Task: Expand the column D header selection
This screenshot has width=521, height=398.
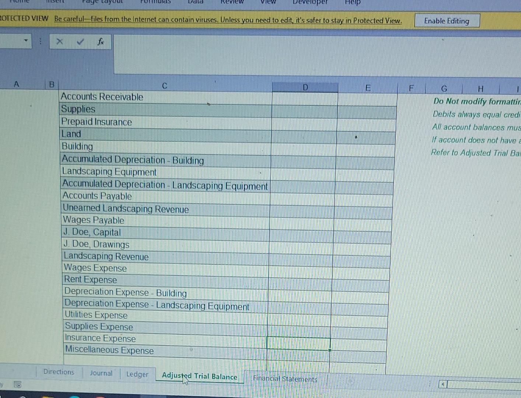Action: [305, 87]
